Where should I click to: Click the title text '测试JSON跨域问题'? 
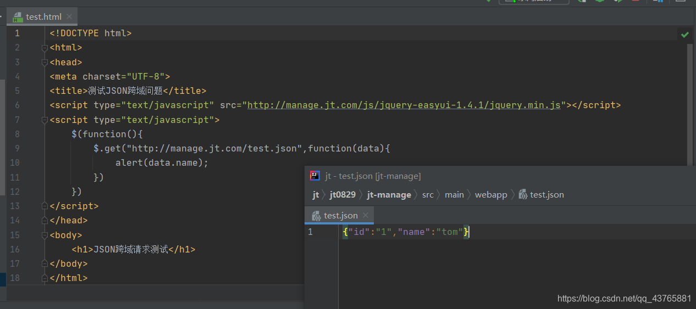pyautogui.click(x=125, y=91)
